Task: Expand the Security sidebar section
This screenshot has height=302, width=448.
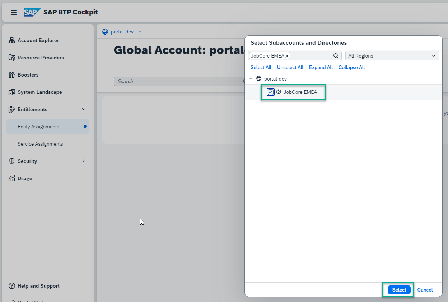Action: click(x=84, y=161)
